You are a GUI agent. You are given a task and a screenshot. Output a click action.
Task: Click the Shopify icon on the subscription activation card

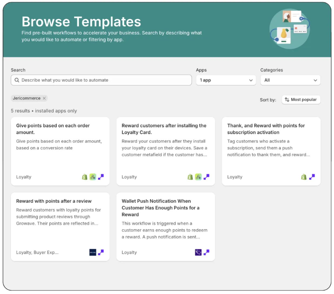pyautogui.click(x=304, y=177)
